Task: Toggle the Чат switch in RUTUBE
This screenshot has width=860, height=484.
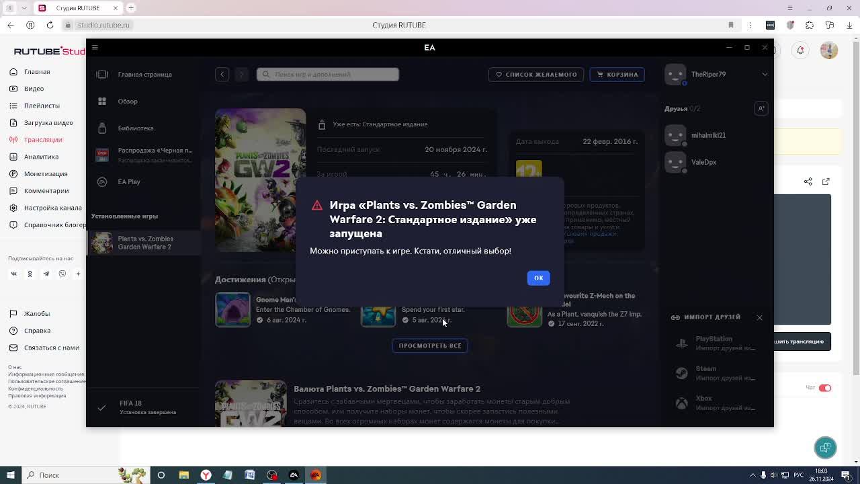Action: click(x=824, y=388)
